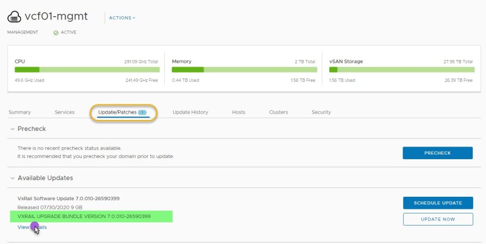Click the cloud domain icon beside vcf01-mgmt
486x244 pixels.
[x=15, y=17]
